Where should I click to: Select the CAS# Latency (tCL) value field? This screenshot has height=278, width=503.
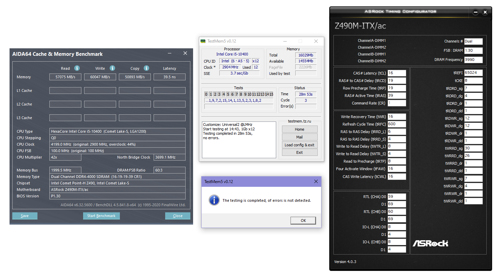(397, 73)
